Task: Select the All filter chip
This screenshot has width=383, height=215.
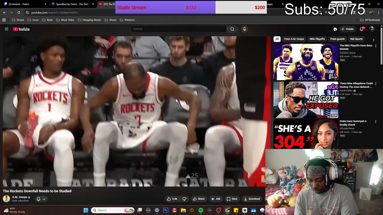Action: (277, 39)
